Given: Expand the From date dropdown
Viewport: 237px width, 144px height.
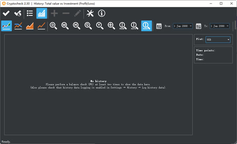Looking at the screenshot, I should [x=191, y=26].
